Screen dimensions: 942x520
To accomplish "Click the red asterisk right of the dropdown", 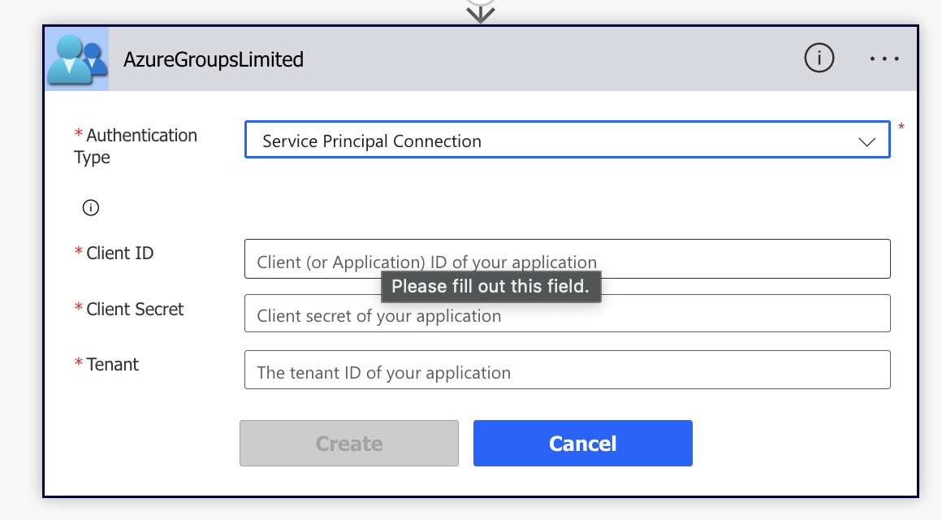I will [901, 128].
